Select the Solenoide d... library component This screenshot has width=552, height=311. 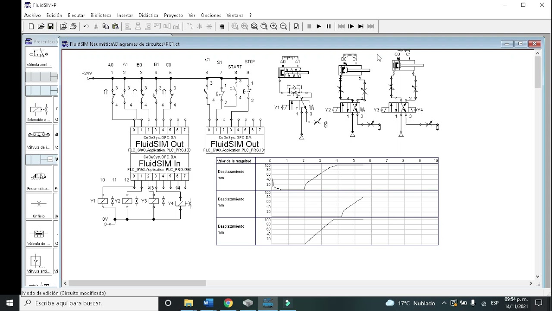pyautogui.click(x=39, y=110)
